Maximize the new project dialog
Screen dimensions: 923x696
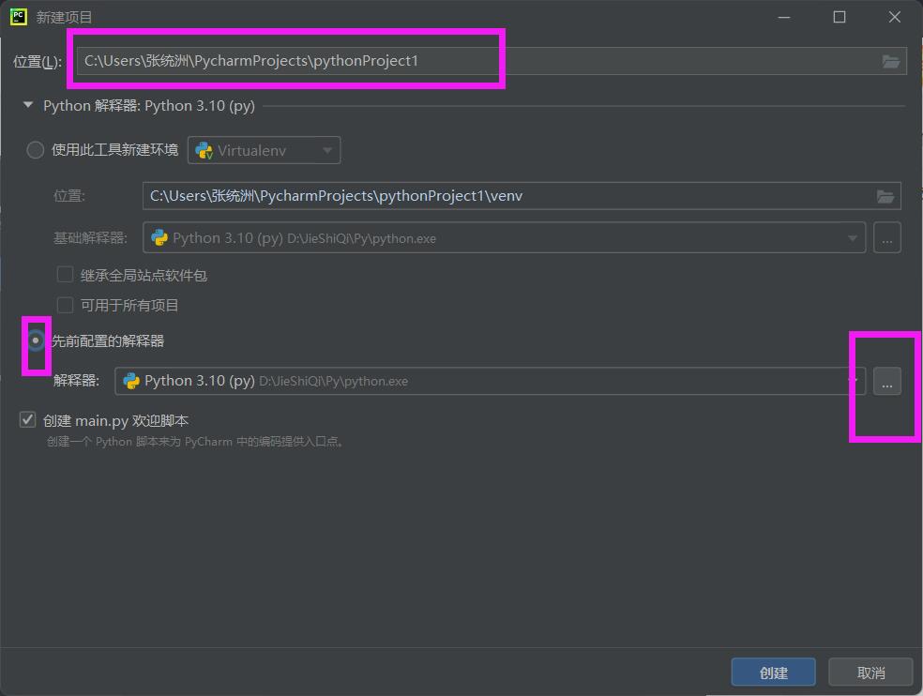pyautogui.click(x=840, y=17)
